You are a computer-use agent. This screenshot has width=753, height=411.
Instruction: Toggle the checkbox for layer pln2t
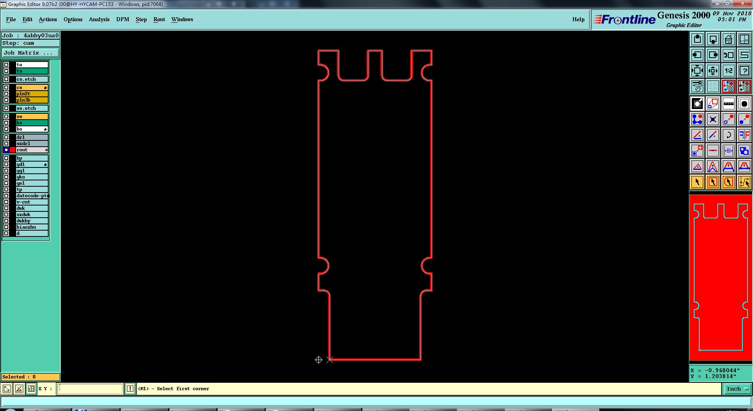tap(6, 94)
